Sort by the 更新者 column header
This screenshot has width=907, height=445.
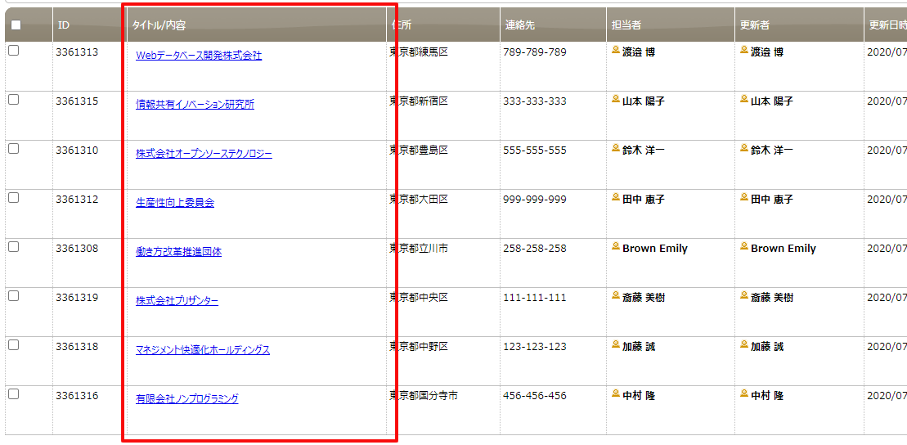coord(799,25)
